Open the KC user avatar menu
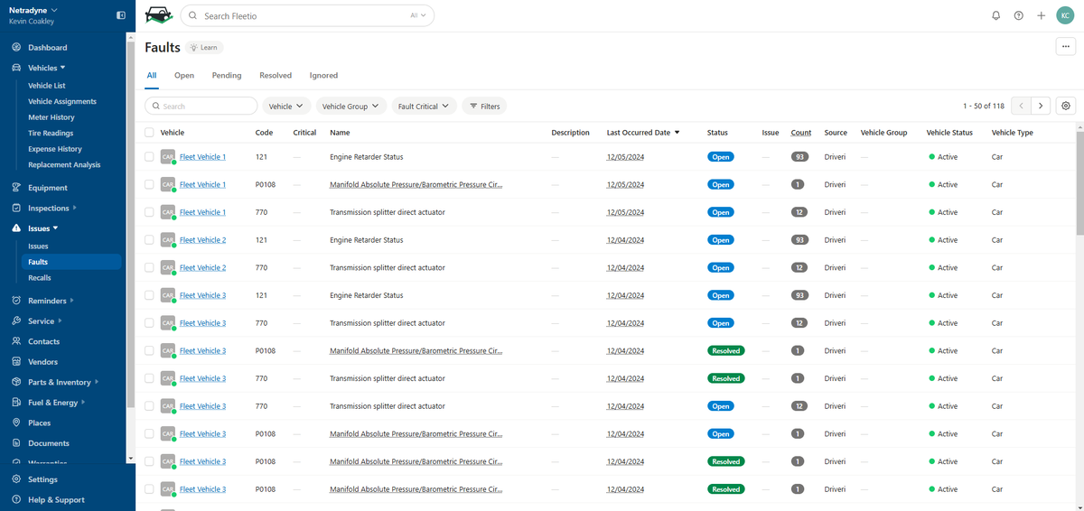The image size is (1084, 511). (x=1064, y=15)
